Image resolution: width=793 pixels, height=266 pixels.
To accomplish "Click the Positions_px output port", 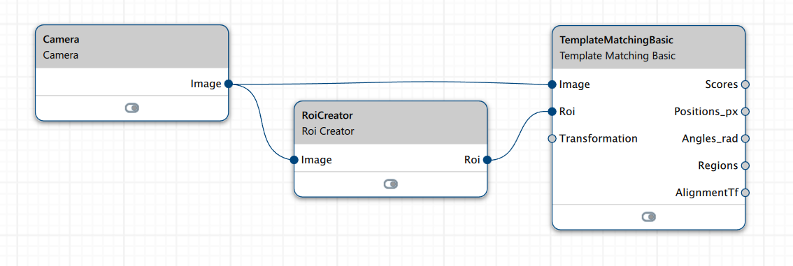I will tap(745, 112).
